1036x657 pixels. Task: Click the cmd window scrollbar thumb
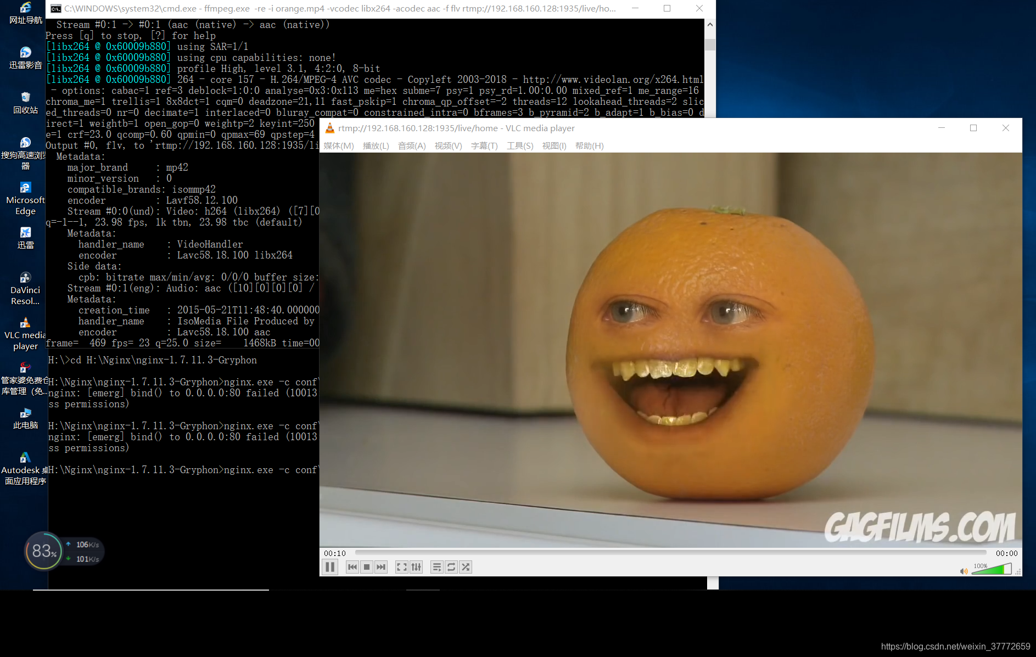[x=710, y=44]
